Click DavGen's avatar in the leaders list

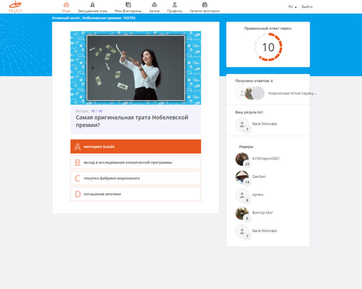click(242, 177)
